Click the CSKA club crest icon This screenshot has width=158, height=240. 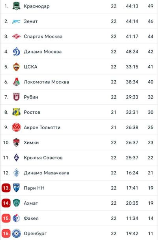click(x=16, y=67)
